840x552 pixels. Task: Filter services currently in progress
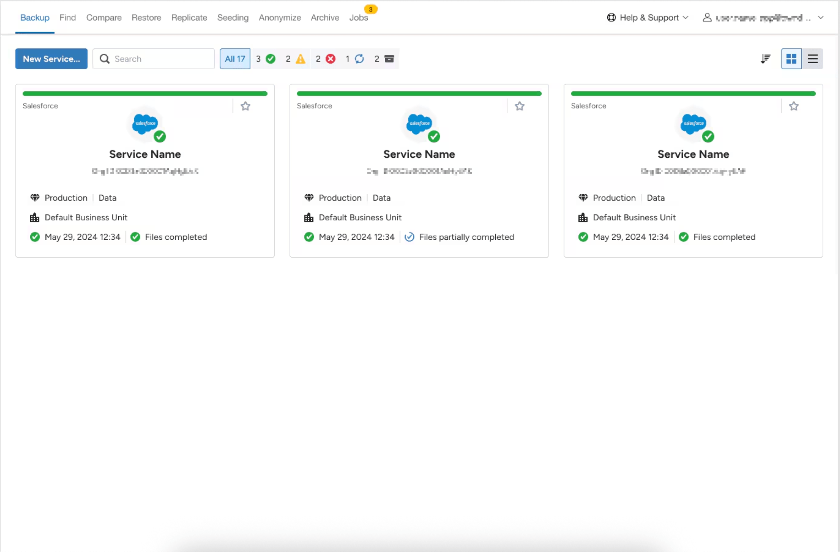pos(354,59)
